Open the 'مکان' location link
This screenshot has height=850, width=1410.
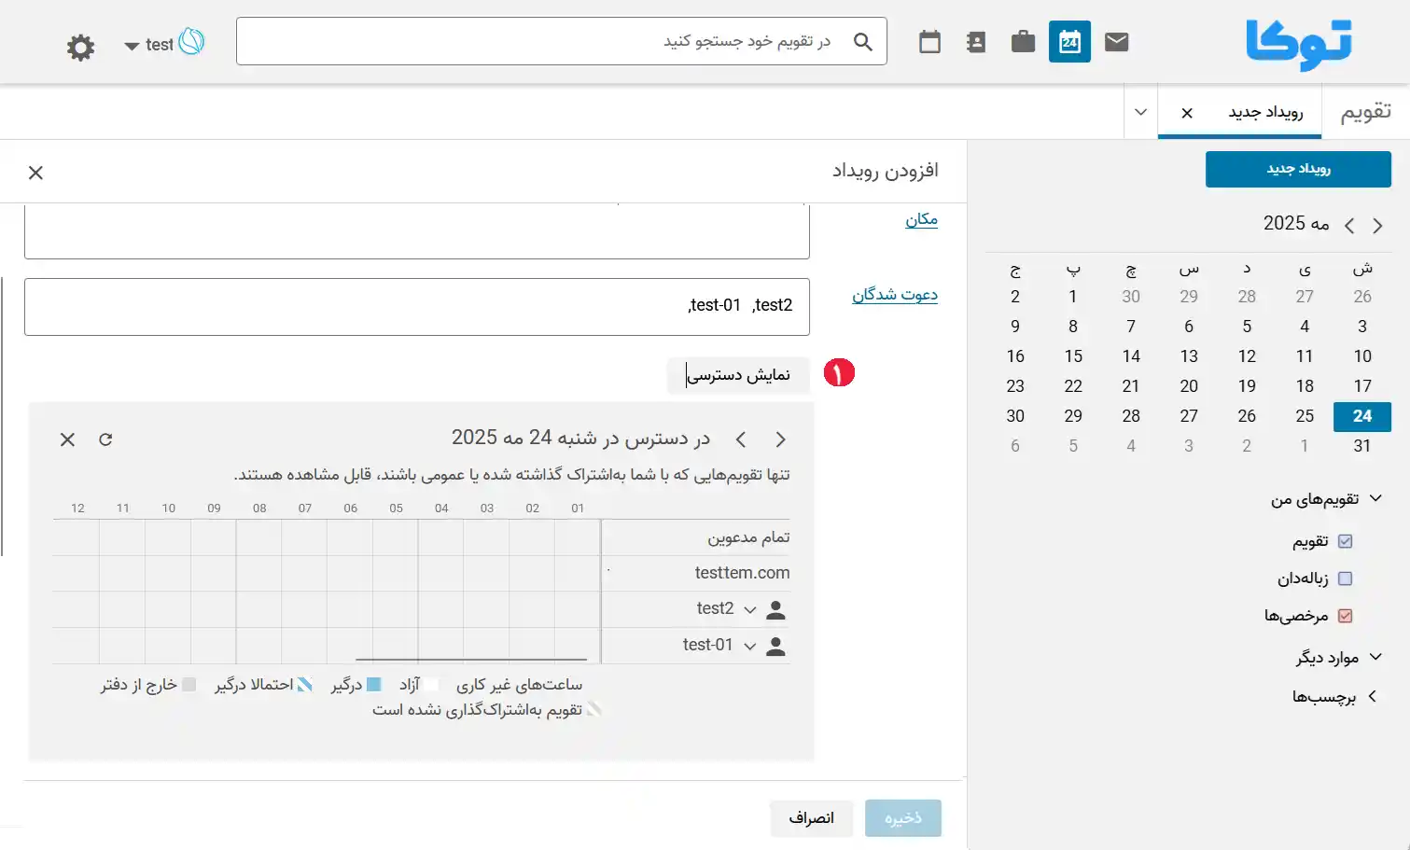[x=921, y=218]
